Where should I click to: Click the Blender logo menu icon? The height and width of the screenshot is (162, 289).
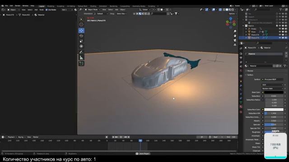(2, 6)
